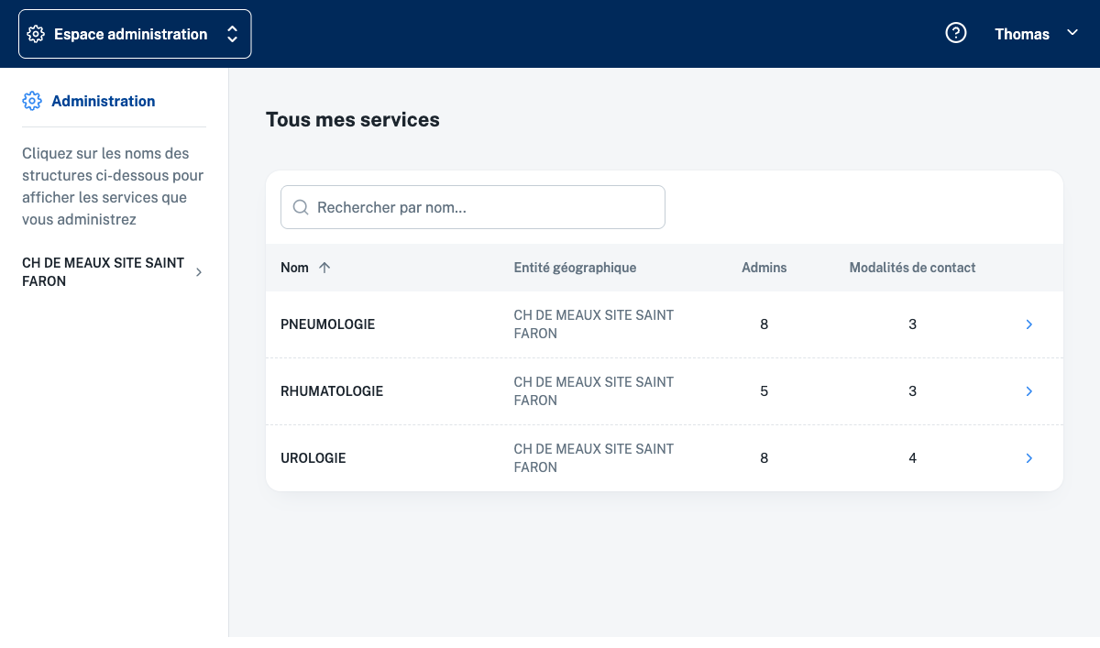Open PNEUMOLOGIE using its row chevron
1100x648 pixels.
pyautogui.click(x=1028, y=324)
